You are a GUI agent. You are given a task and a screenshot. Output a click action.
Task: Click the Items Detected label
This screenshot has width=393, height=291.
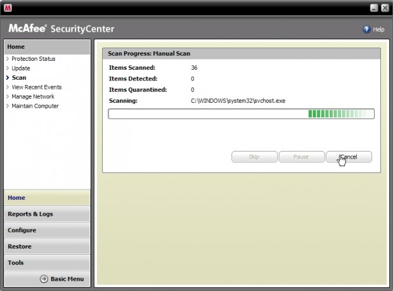point(133,79)
